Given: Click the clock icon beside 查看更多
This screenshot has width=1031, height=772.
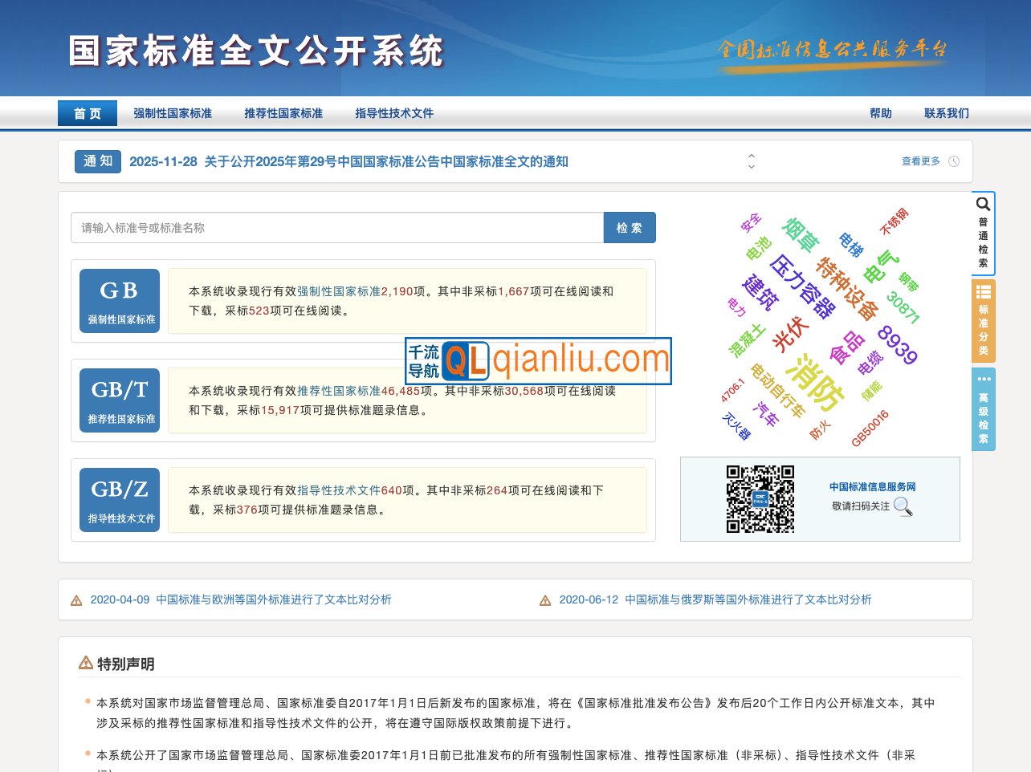Looking at the screenshot, I should coord(953,160).
